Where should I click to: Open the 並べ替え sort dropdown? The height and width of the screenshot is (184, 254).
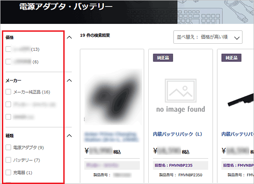208,37
